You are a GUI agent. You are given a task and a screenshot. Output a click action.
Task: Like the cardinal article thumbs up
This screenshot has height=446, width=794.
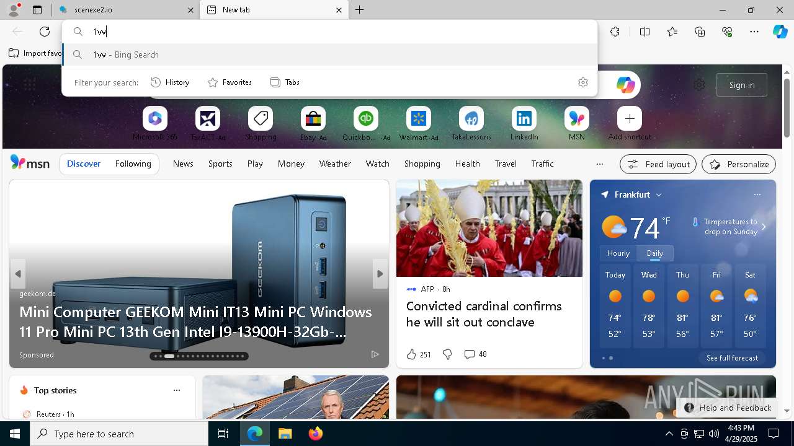pyautogui.click(x=411, y=354)
